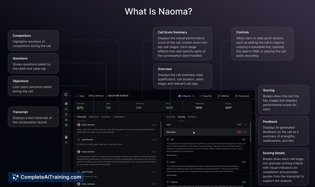
Task: Click Show quotes under Fears criterion
Action: (x=171, y=175)
